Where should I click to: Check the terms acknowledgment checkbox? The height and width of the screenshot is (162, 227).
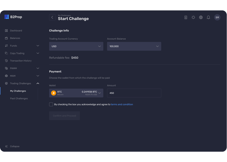[51, 104]
